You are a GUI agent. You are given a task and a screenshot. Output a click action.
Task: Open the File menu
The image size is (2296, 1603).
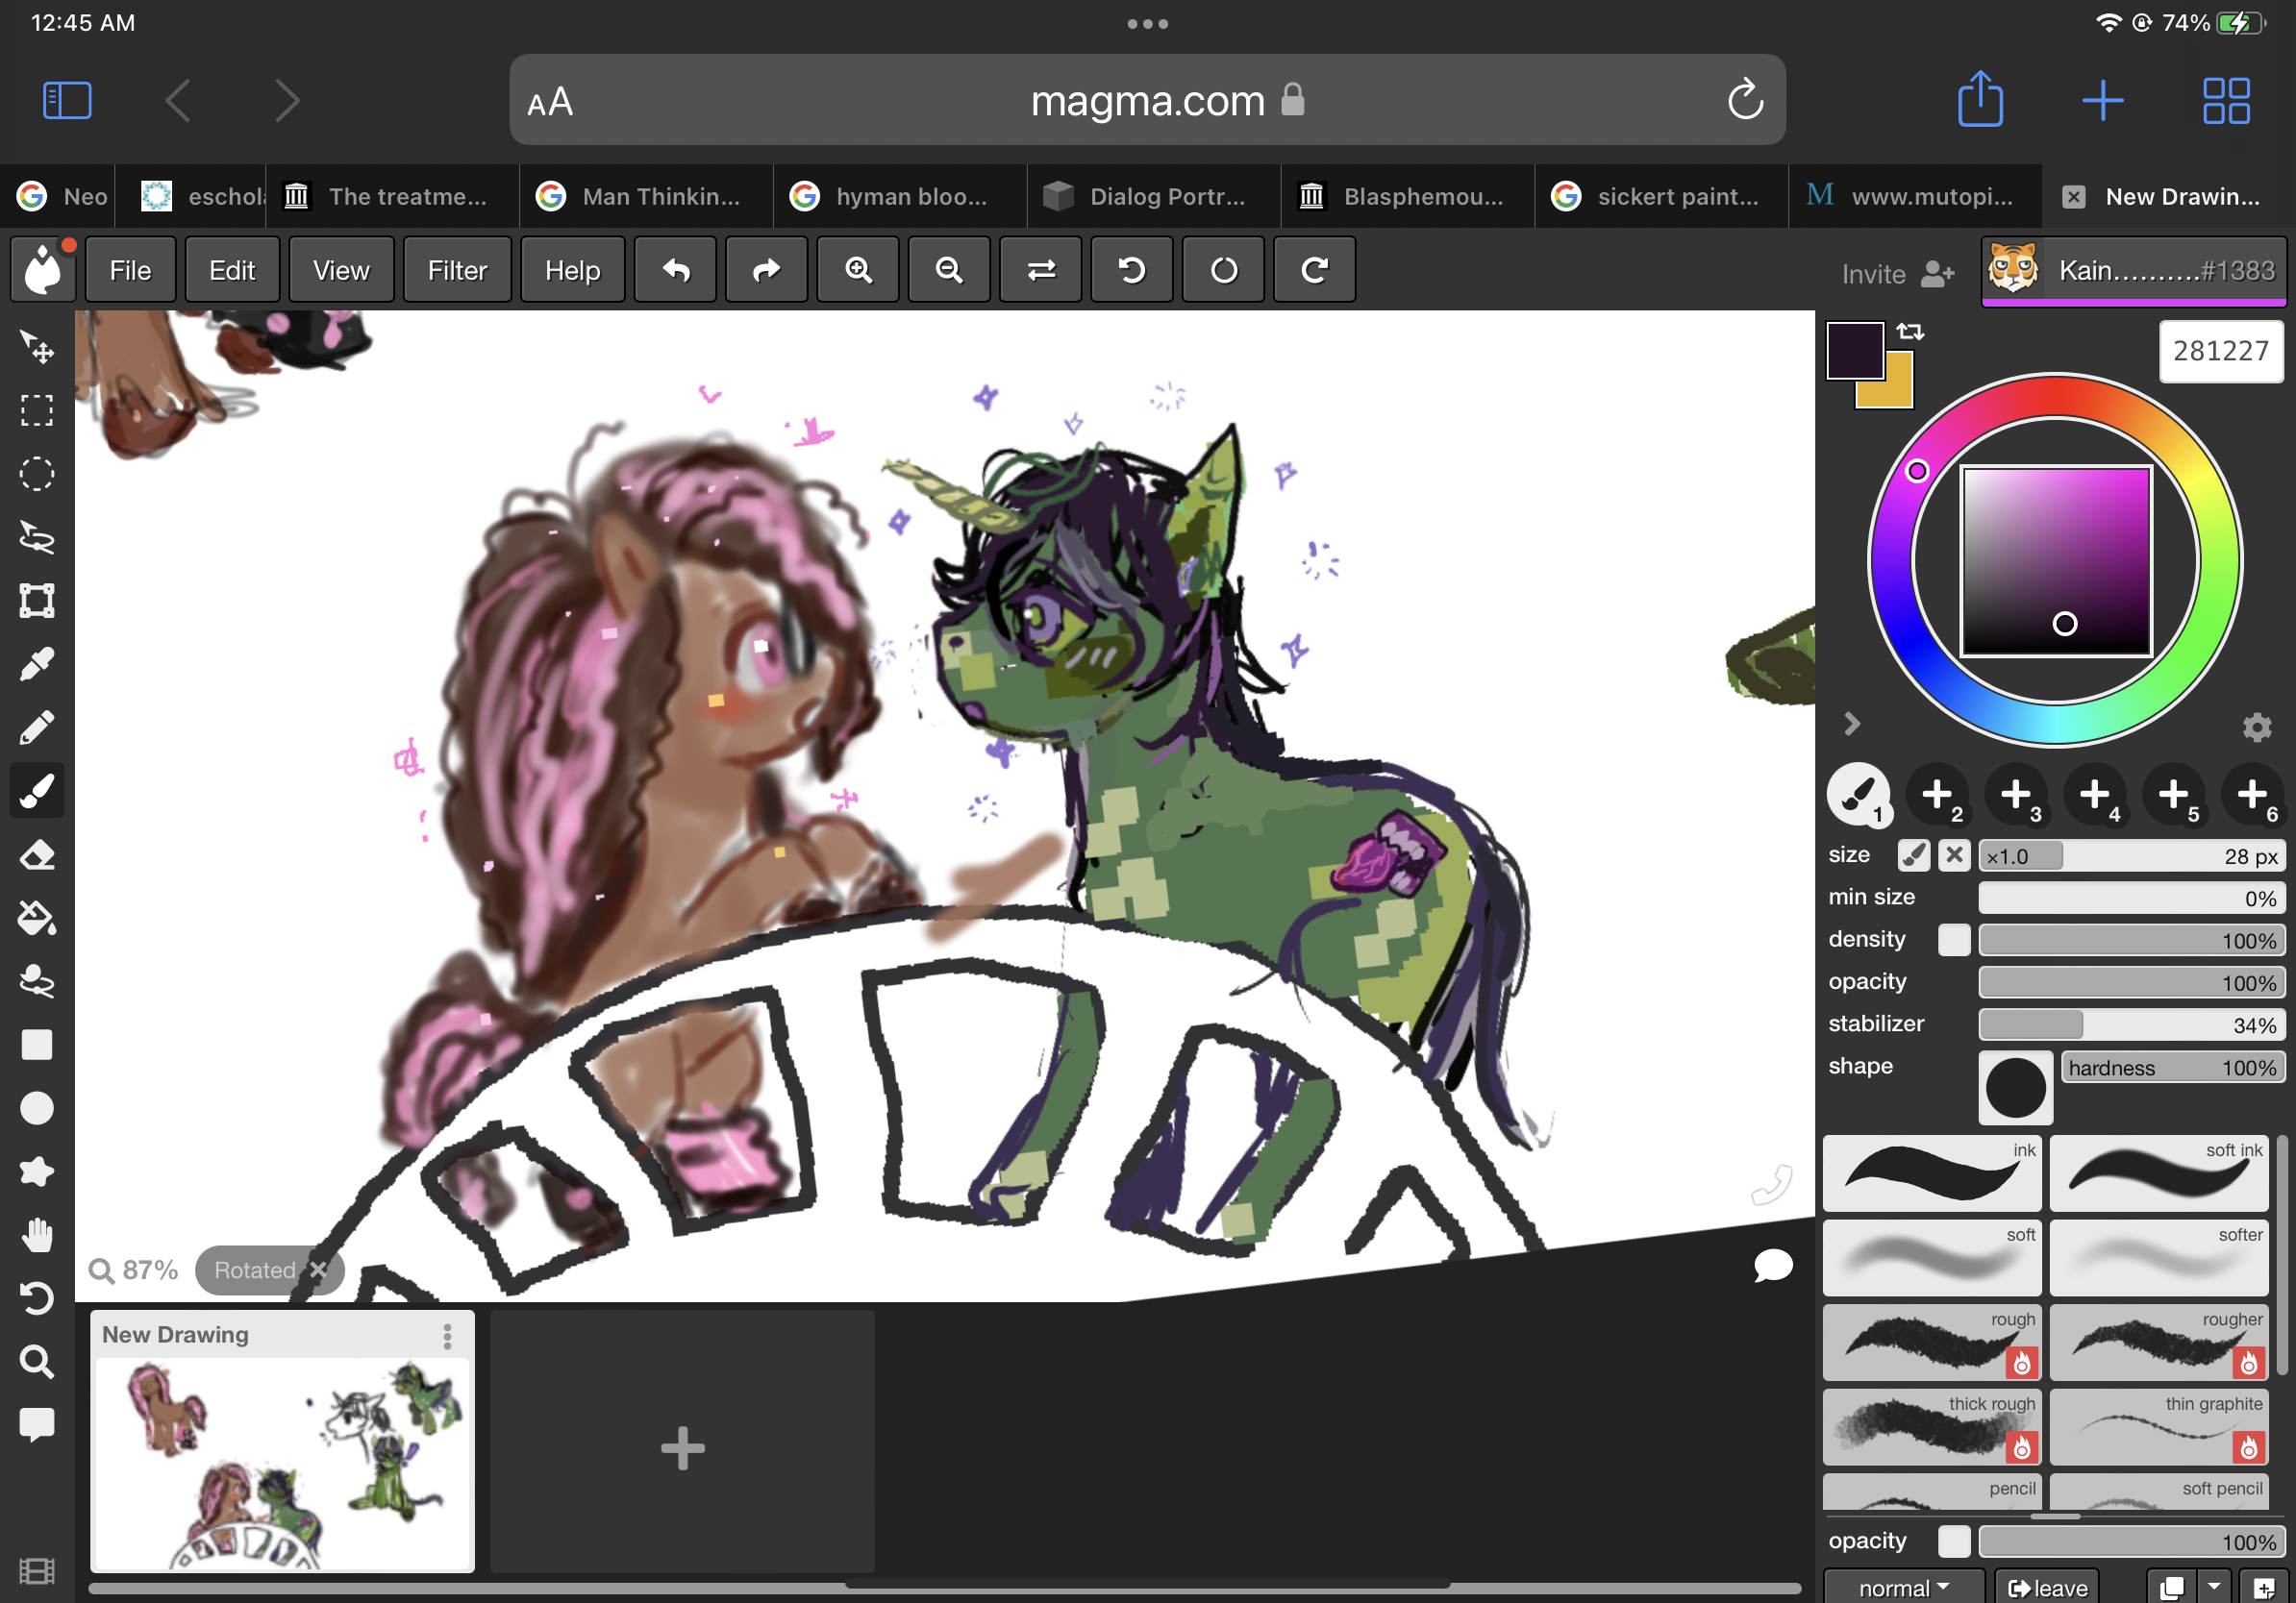[130, 270]
